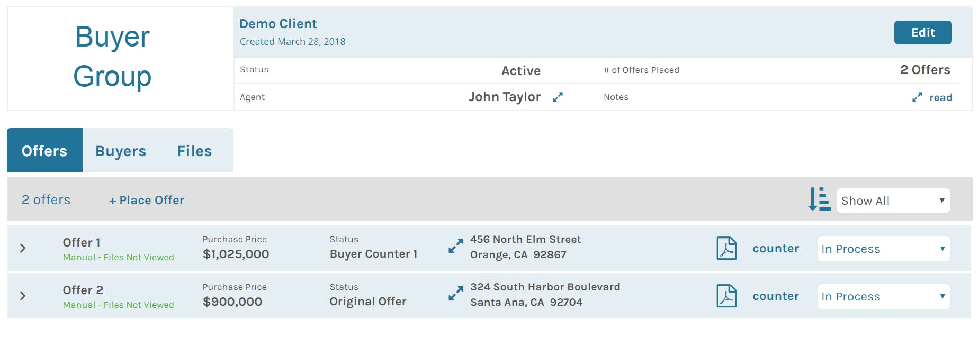Screen dimensions: 979x337
Task: Expand the Offer 2 row chevron
Action: pyautogui.click(x=23, y=296)
